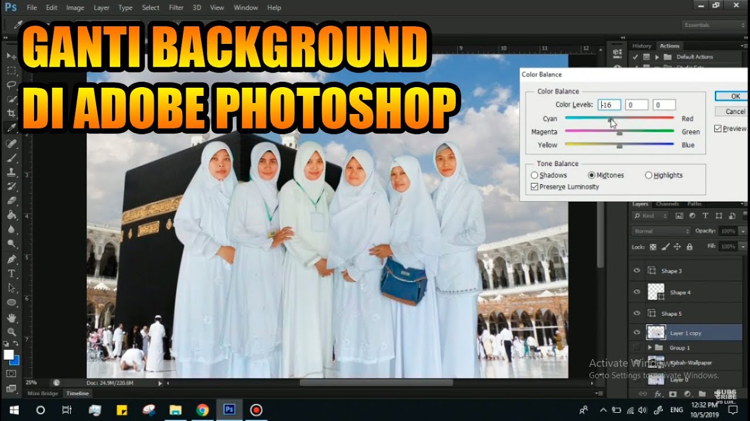The width and height of the screenshot is (750, 421).
Task: Toggle Quick Mask mode icon
Action: [11, 373]
